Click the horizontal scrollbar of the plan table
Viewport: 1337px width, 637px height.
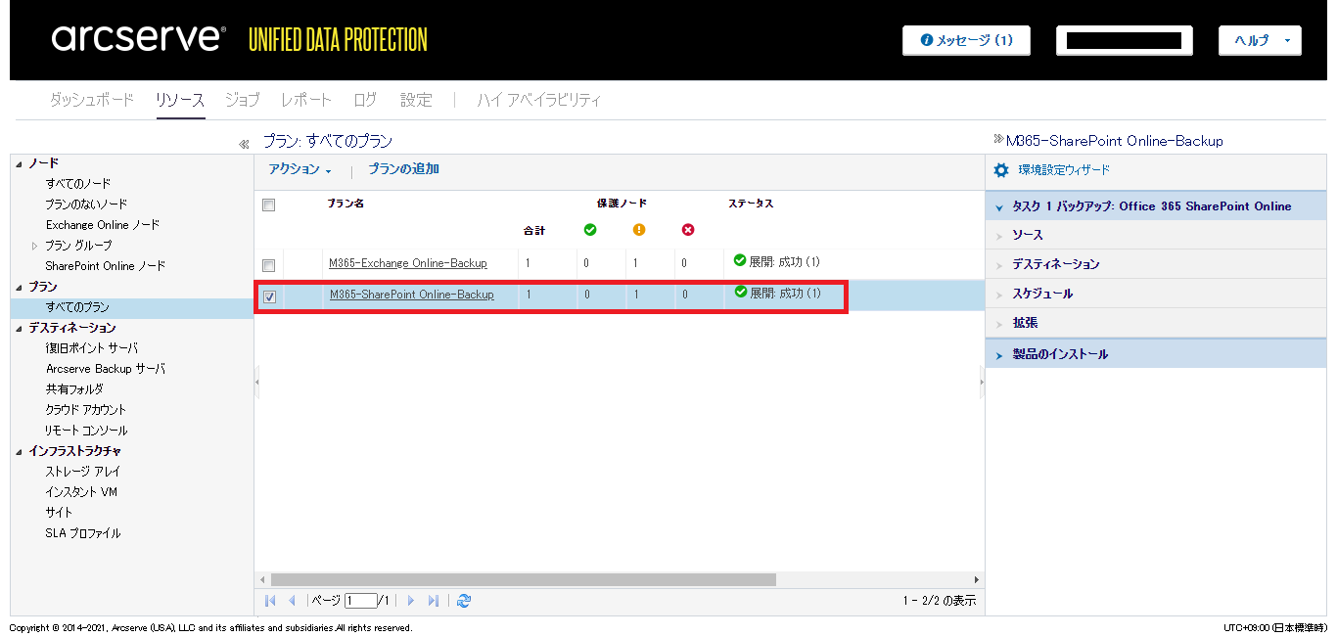click(524, 579)
